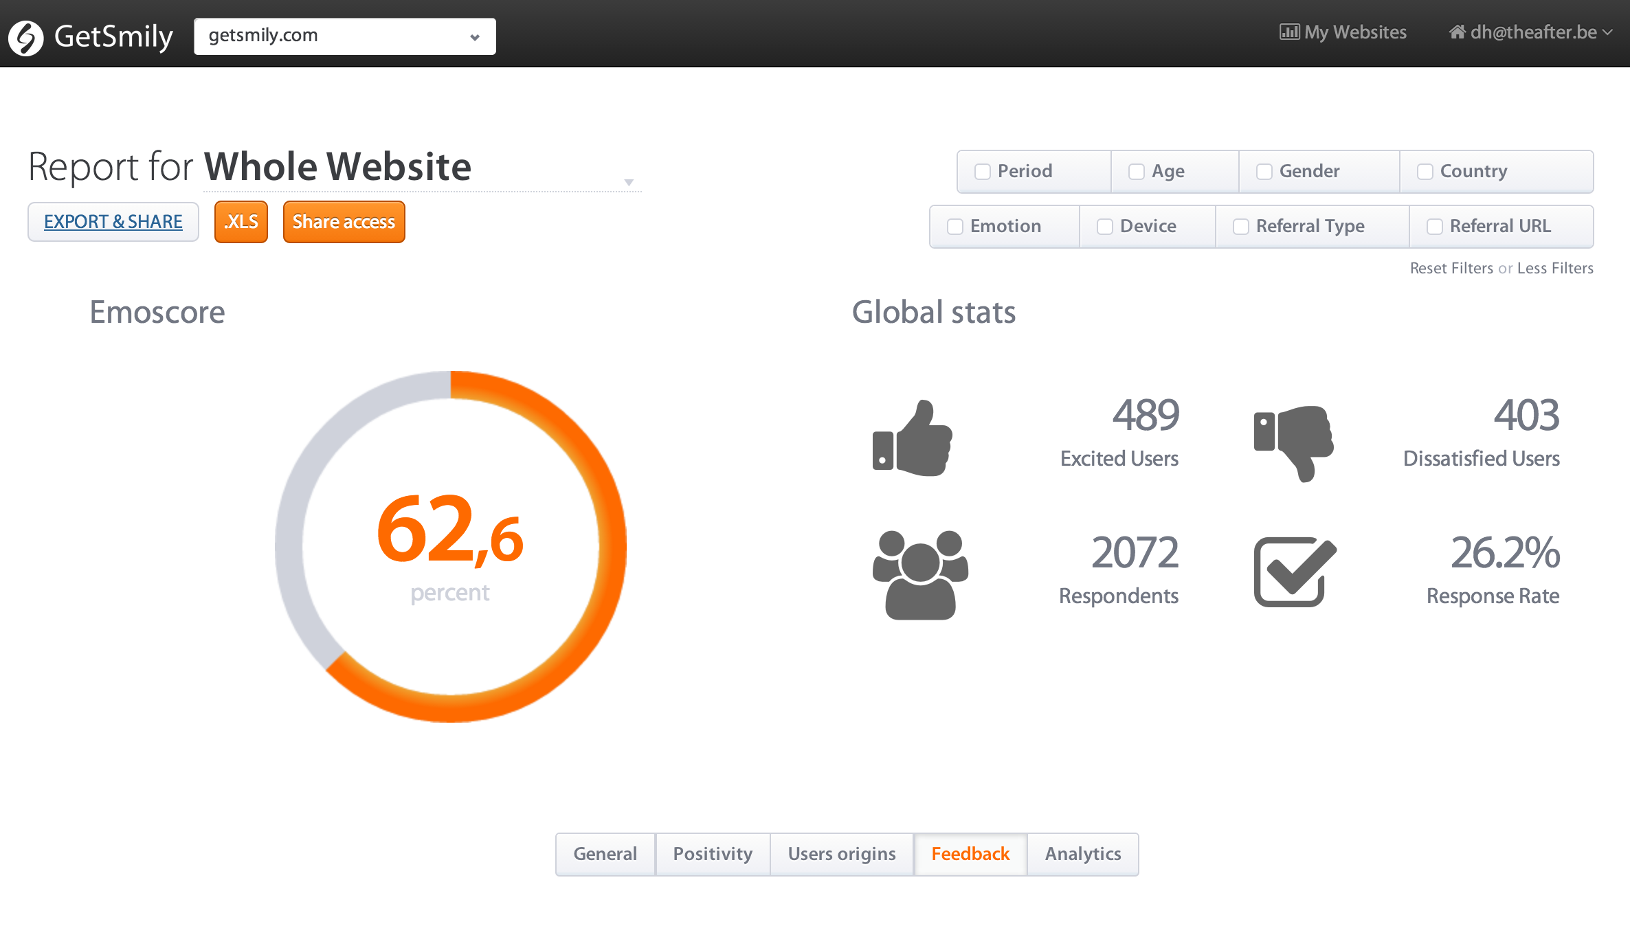Click the Reset Filters link
Viewport: 1630px width, 926px height.
click(1451, 268)
